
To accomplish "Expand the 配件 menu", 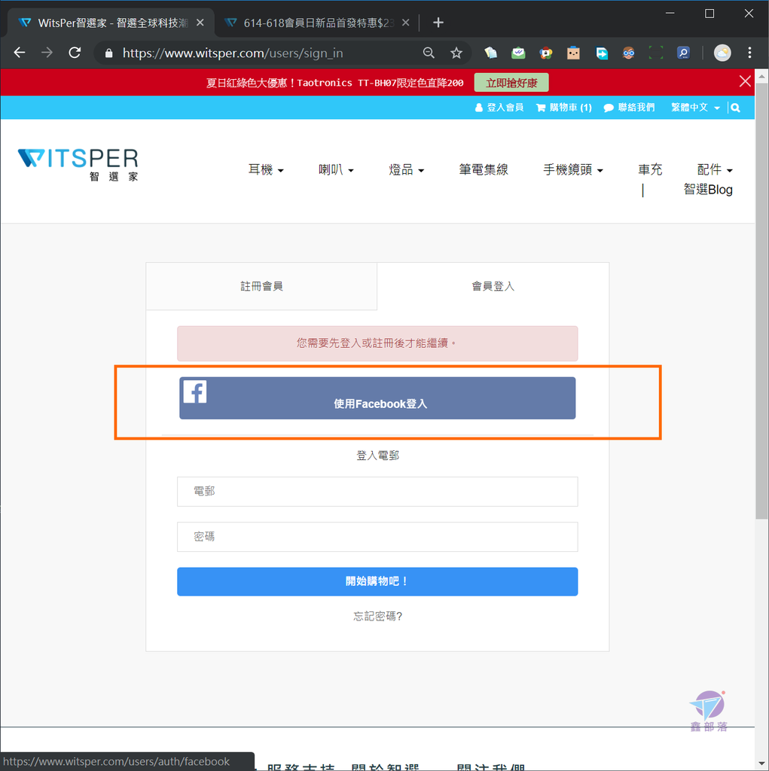I will (715, 169).
